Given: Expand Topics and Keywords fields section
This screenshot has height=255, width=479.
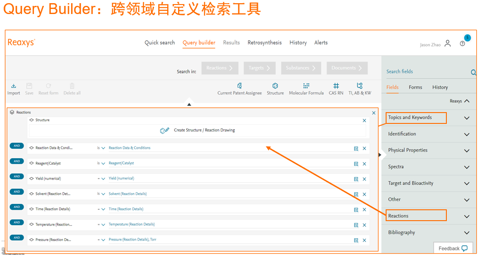Looking at the screenshot, I should pyautogui.click(x=466, y=118).
